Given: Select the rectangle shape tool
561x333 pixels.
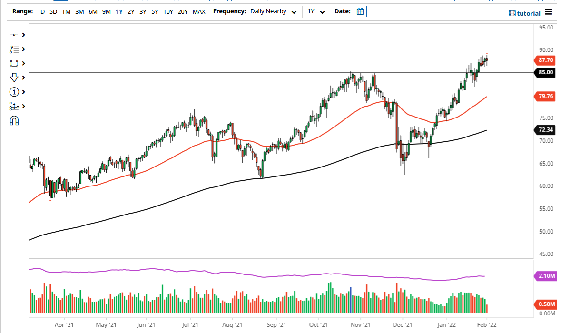Looking at the screenshot, I should [x=14, y=63].
